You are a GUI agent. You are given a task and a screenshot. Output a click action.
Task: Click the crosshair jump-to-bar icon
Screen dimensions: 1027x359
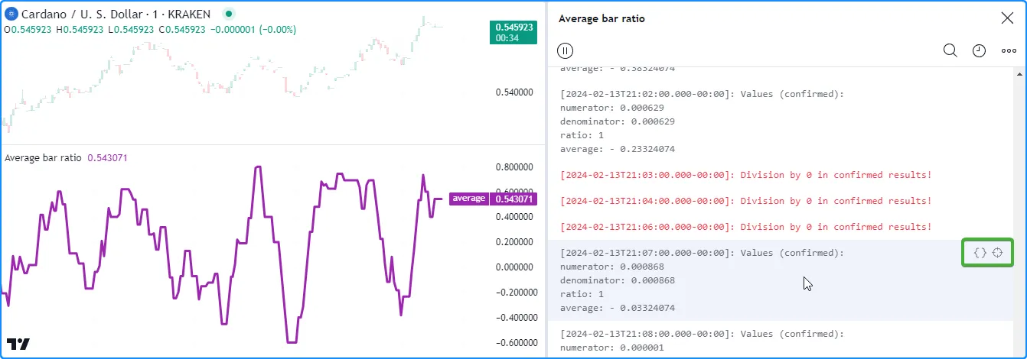pos(997,253)
